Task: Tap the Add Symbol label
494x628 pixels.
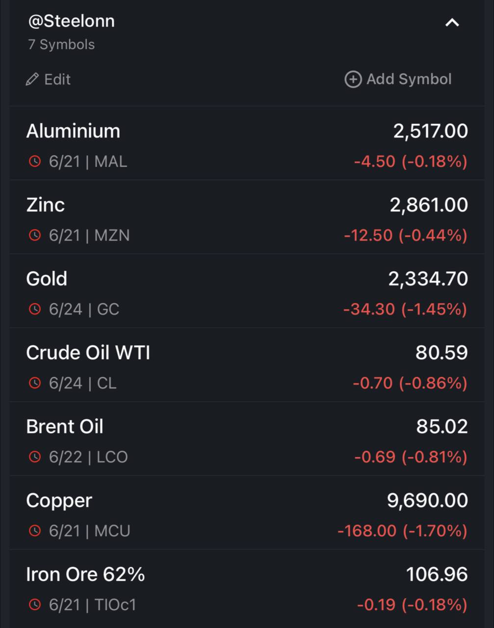Action: (x=409, y=79)
